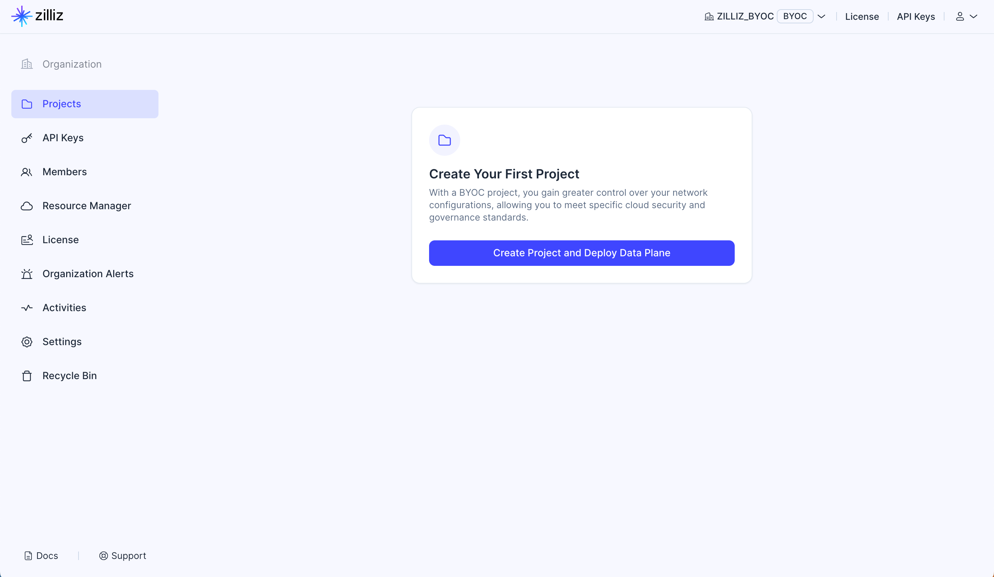994x577 pixels.
Task: Open the user account menu
Action: [x=966, y=17]
